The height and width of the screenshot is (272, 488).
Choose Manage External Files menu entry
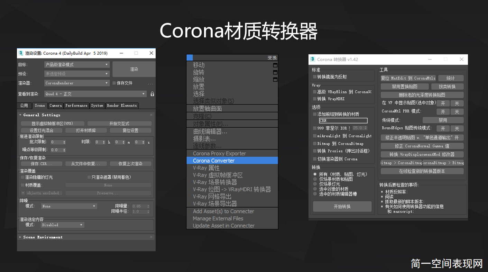(232, 218)
